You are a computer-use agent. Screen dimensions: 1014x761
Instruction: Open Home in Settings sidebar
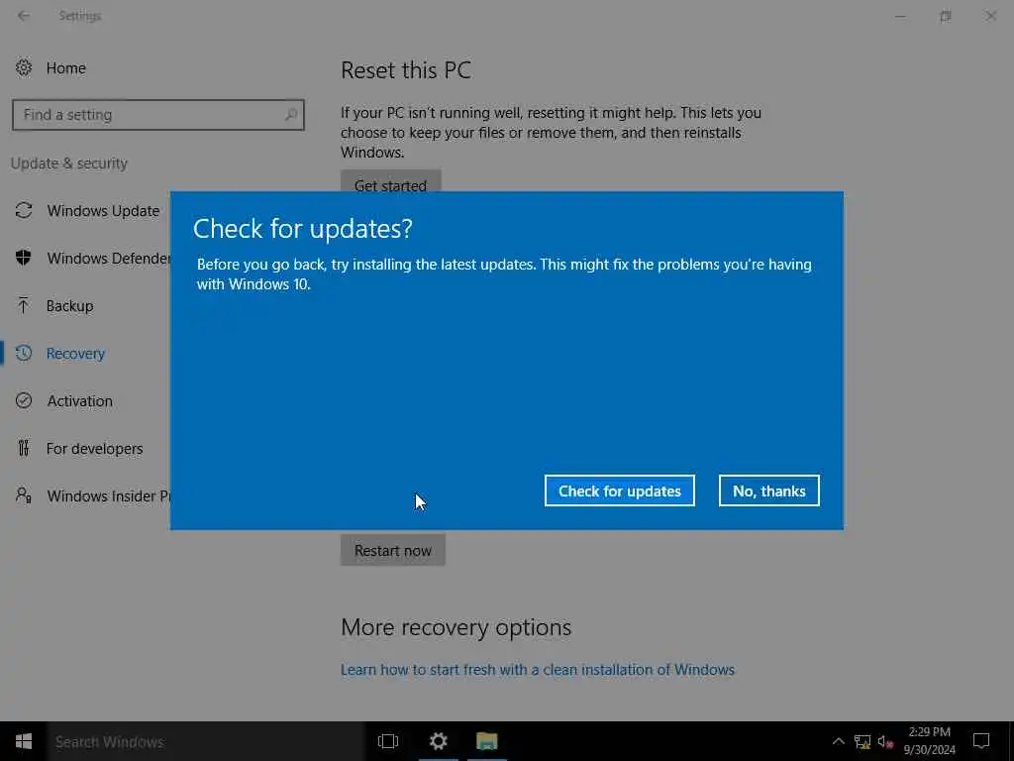(x=65, y=68)
